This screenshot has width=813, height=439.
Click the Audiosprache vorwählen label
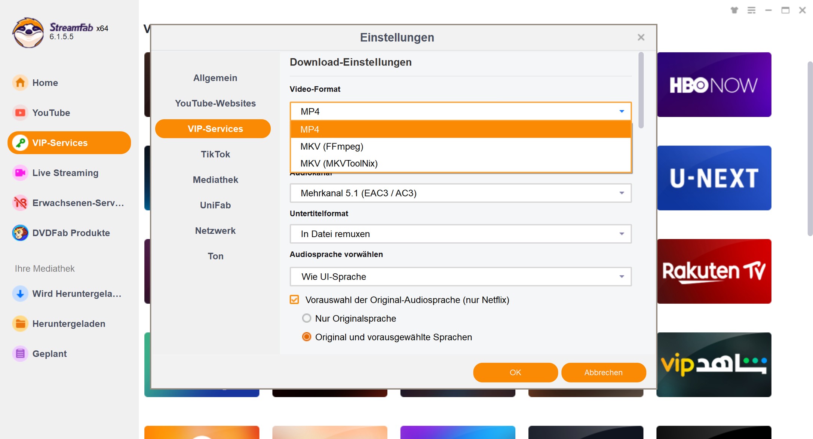point(336,254)
